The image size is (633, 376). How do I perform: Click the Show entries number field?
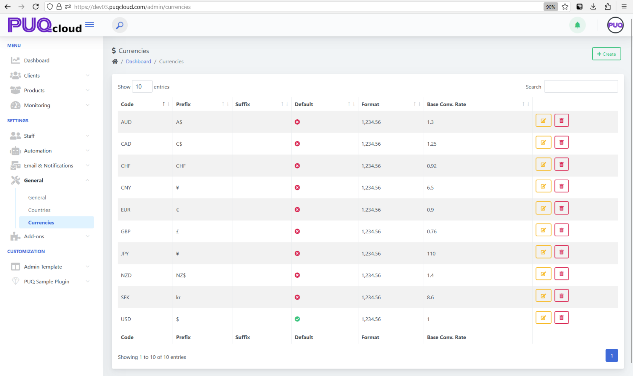142,87
